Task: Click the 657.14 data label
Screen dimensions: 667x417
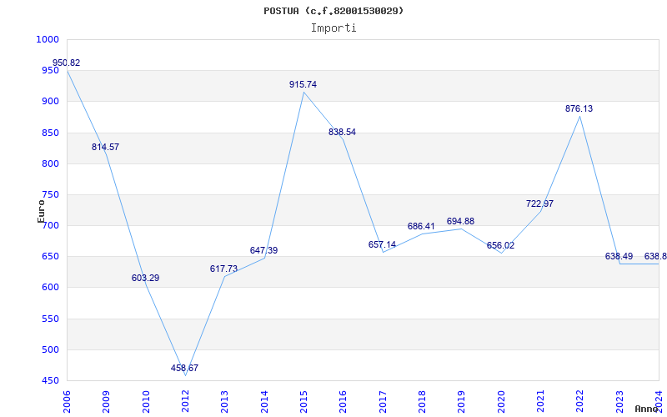Action: click(382, 244)
